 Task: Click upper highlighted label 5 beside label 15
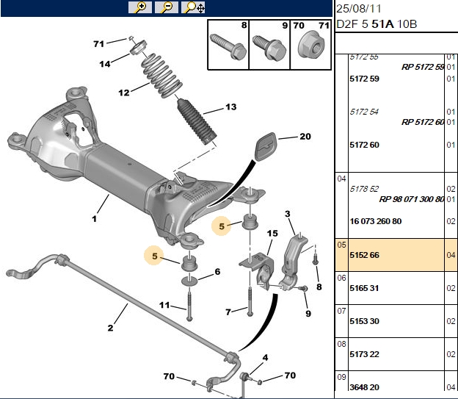click(222, 226)
